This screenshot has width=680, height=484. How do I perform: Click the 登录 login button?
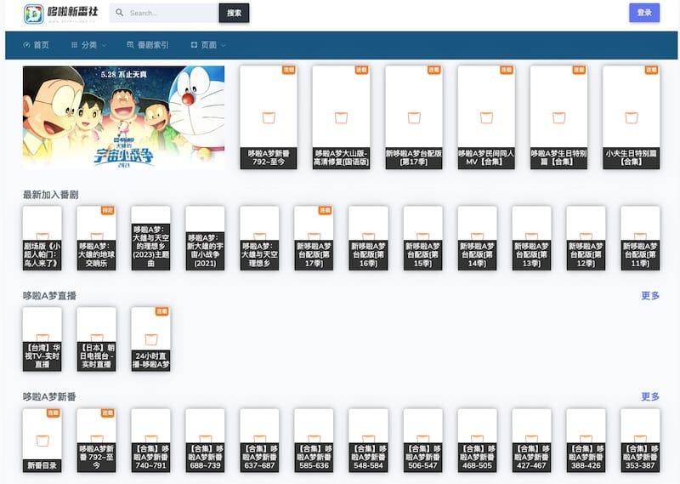point(644,13)
